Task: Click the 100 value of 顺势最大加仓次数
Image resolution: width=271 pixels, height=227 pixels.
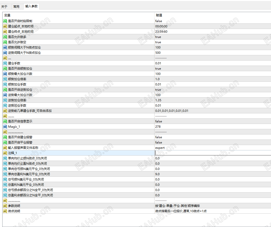Action: coord(158,74)
